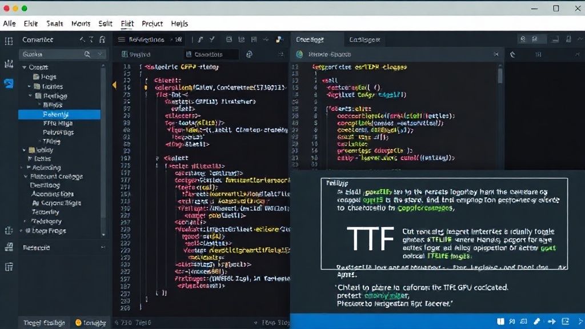Click the down arrow at tree scrollbar bottom

coord(103,235)
